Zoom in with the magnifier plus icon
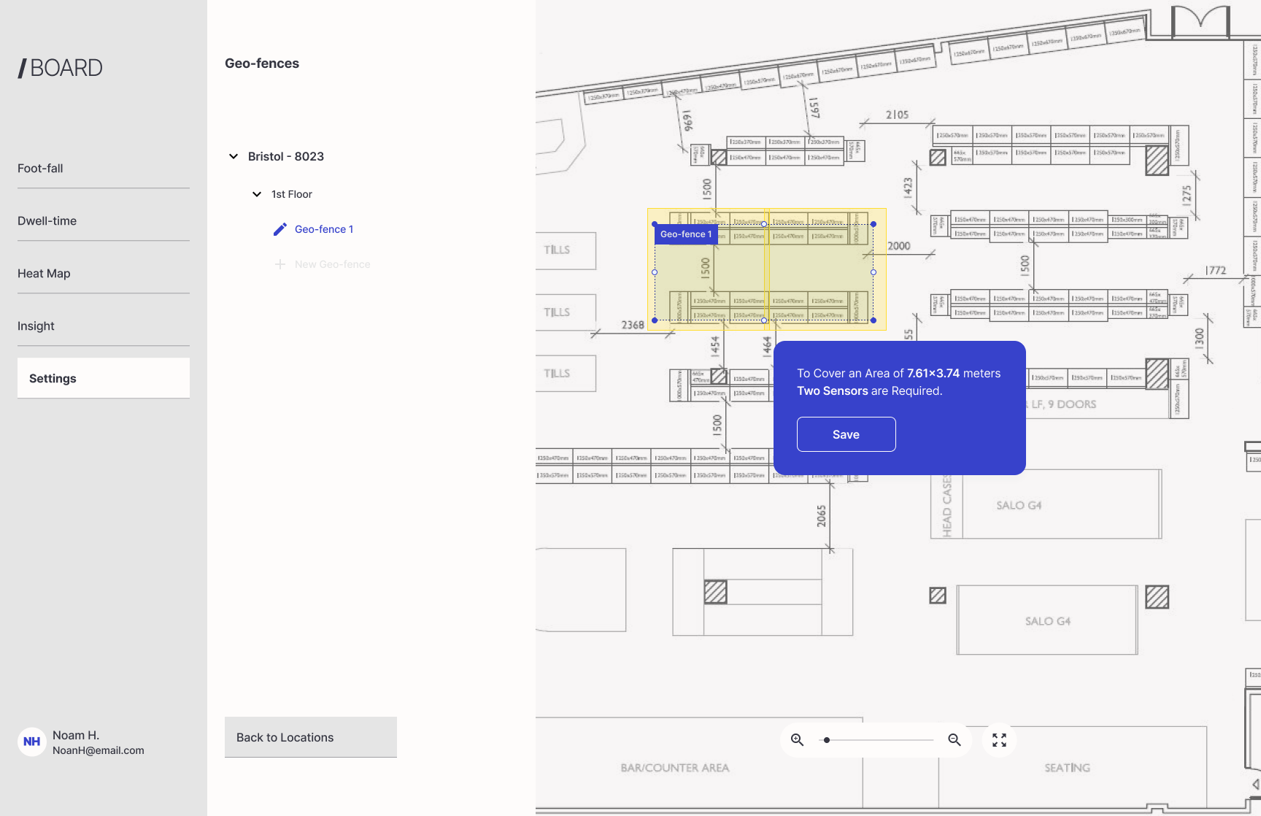 click(x=798, y=740)
